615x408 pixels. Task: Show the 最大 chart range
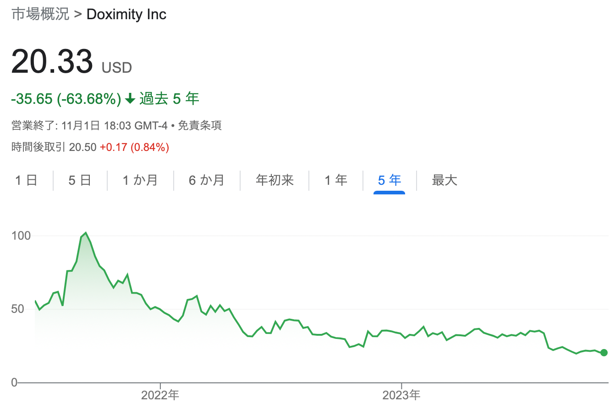(445, 180)
